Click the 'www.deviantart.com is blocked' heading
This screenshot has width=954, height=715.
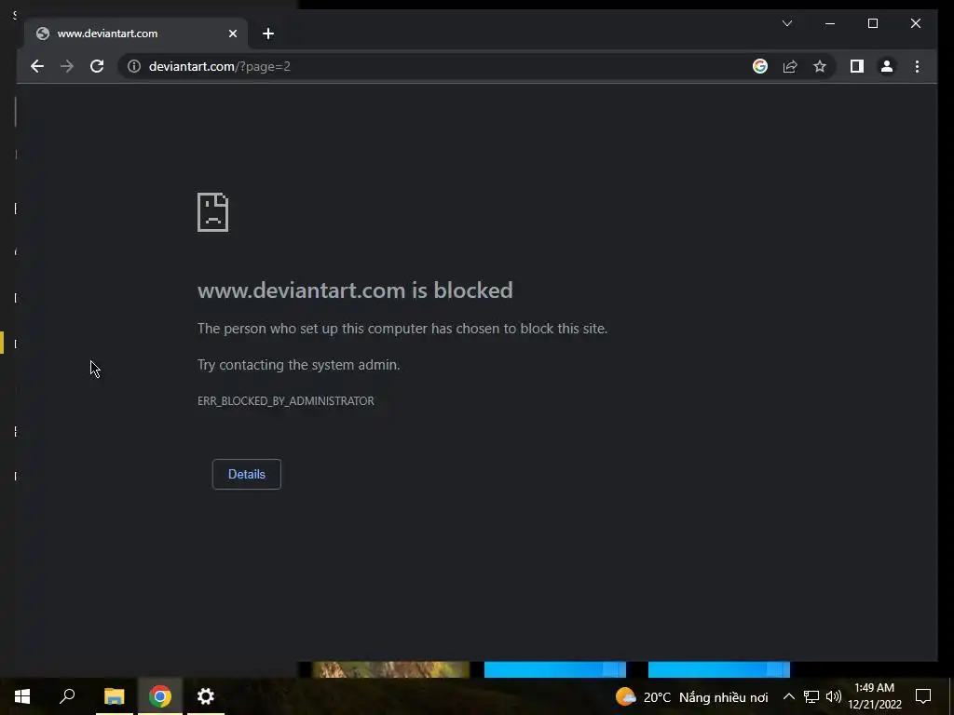pyautogui.click(x=355, y=290)
